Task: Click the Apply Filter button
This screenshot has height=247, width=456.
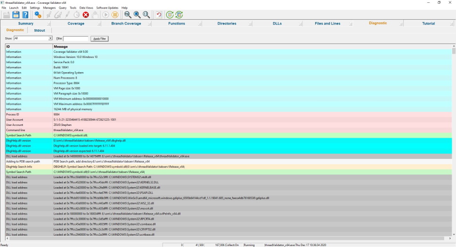Action: coord(99,38)
